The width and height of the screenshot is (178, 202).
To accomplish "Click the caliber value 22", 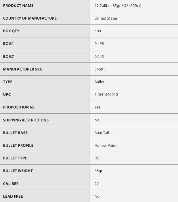I will [97, 184].
